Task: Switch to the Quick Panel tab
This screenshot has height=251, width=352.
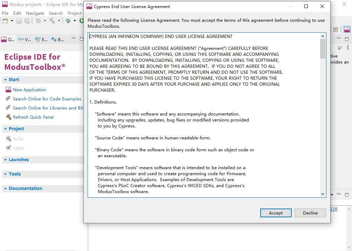Action: (x=8, y=40)
